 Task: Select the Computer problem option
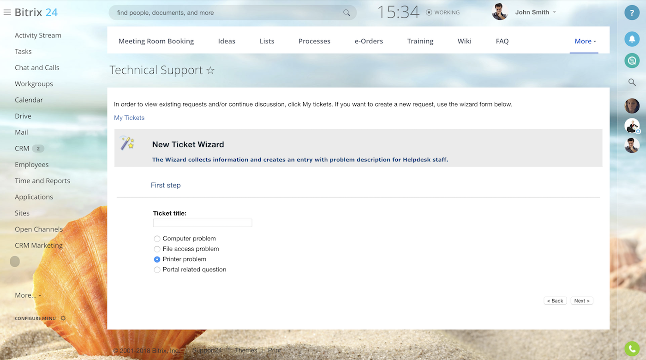[x=157, y=239]
